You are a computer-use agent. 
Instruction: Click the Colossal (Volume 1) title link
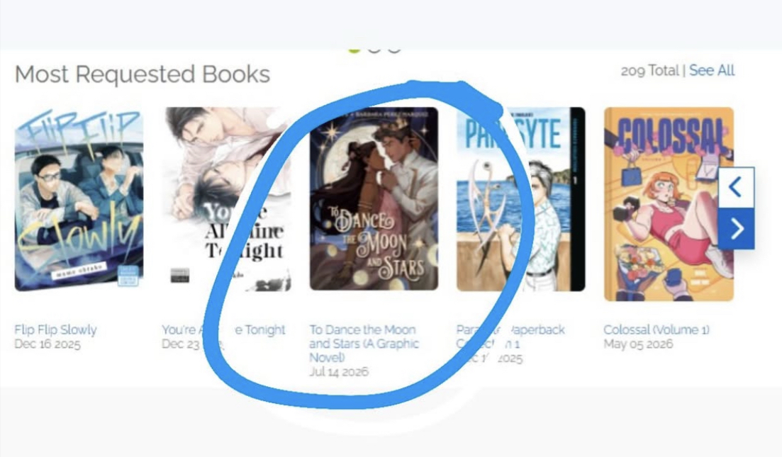(657, 330)
